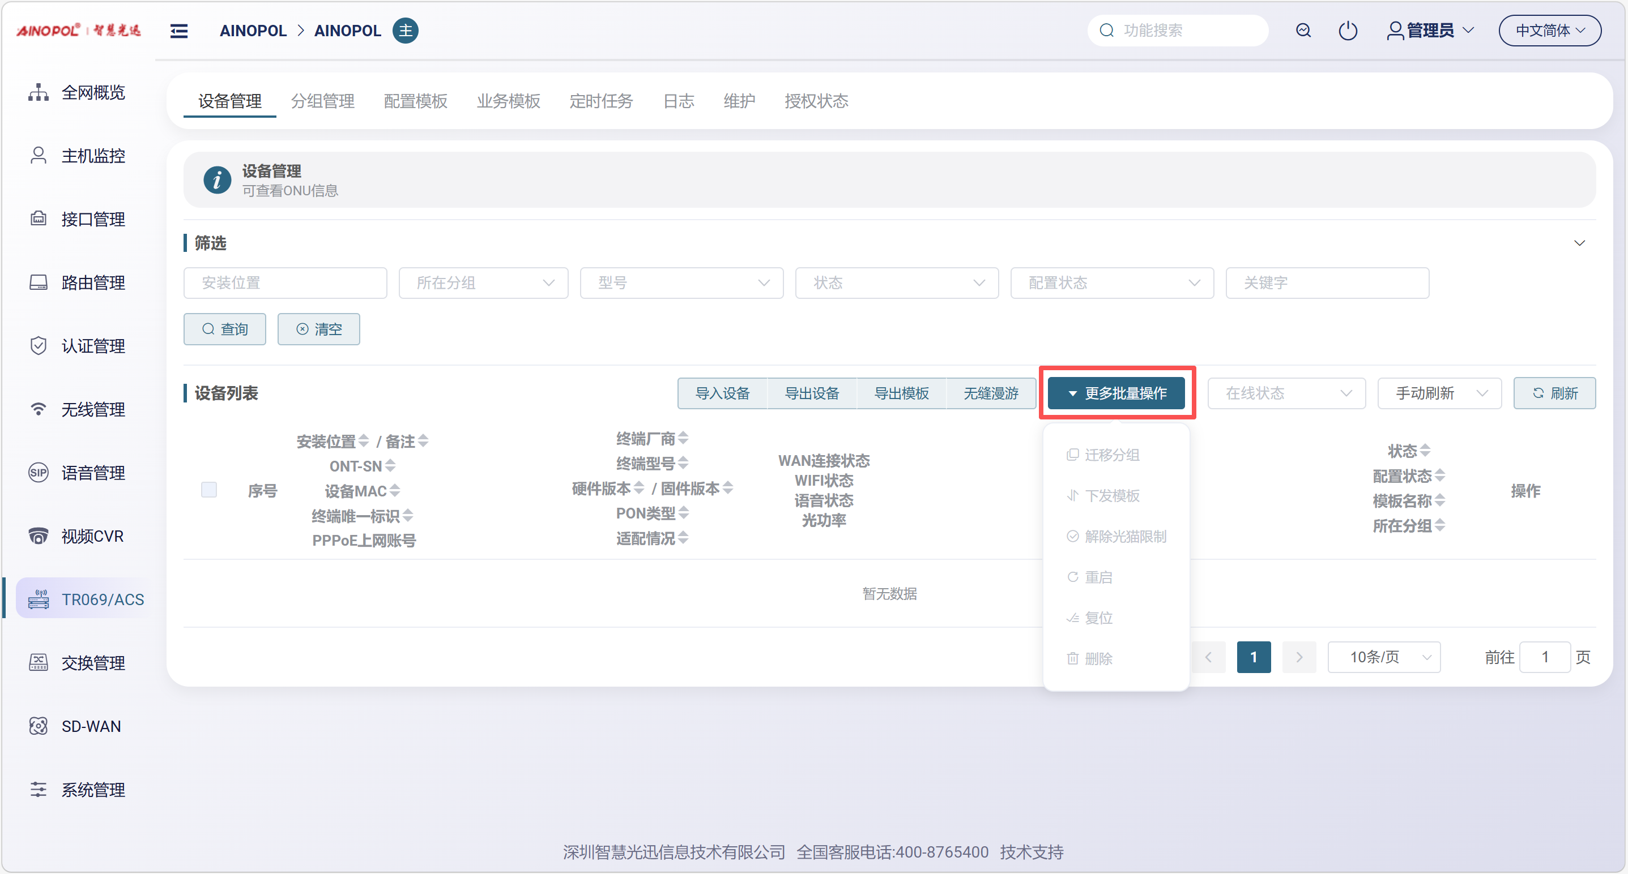This screenshot has height=874, width=1628.
Task: Check the select-all checkbox in table header
Action: click(208, 490)
